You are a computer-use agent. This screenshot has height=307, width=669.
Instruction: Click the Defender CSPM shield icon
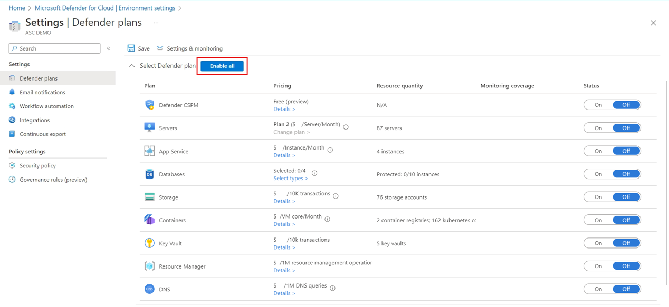pyautogui.click(x=149, y=105)
